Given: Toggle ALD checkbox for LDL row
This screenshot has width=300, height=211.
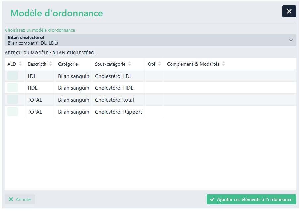Looking at the screenshot, I should 13,76.
